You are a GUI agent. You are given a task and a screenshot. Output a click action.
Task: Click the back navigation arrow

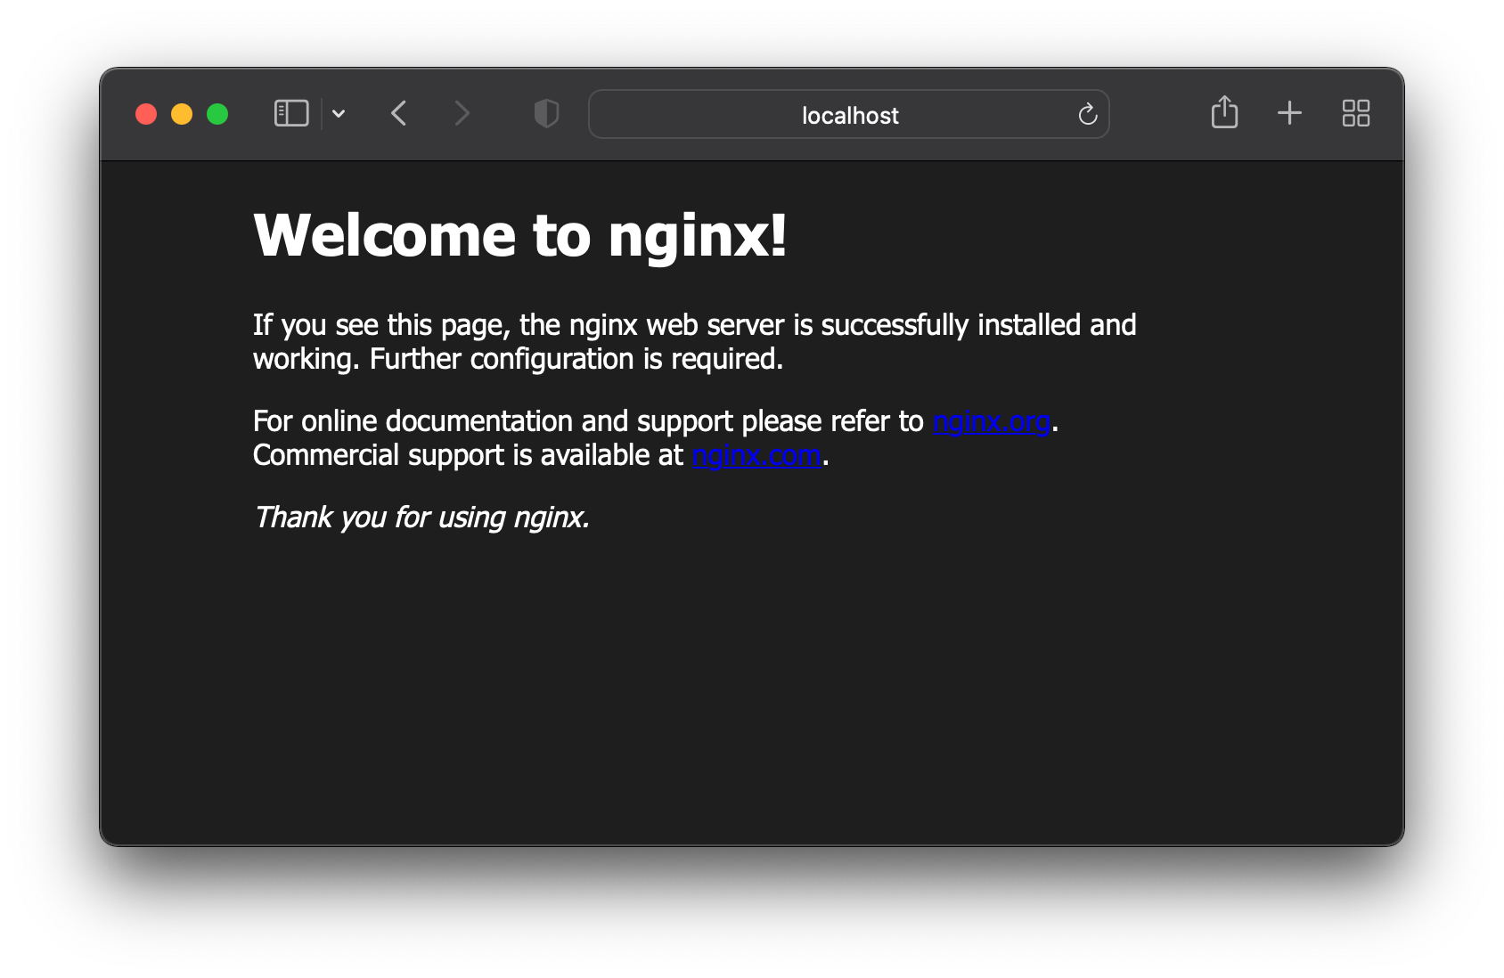tap(398, 113)
